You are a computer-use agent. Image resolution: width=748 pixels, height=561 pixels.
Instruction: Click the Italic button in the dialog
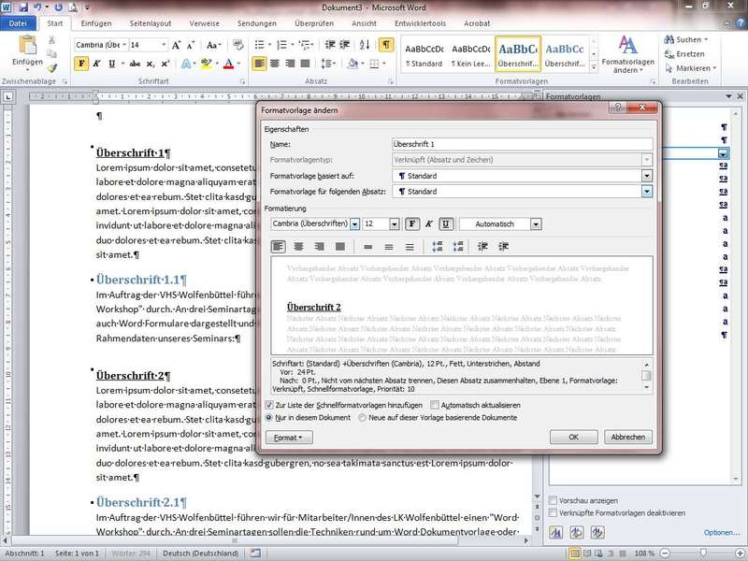point(428,224)
